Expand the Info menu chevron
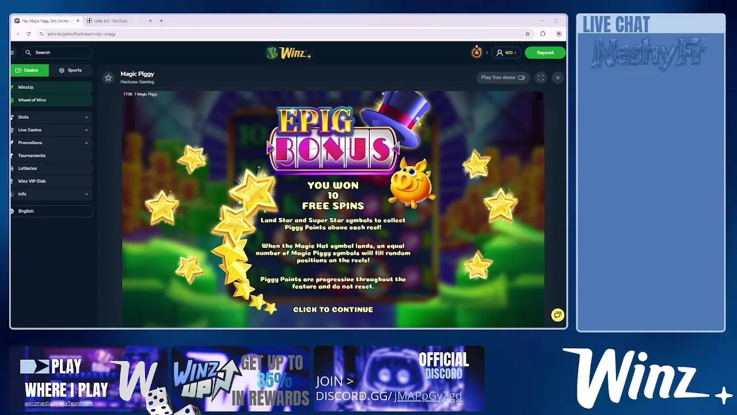 point(86,194)
